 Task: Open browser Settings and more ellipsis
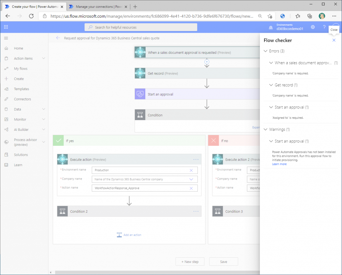tap(334, 16)
